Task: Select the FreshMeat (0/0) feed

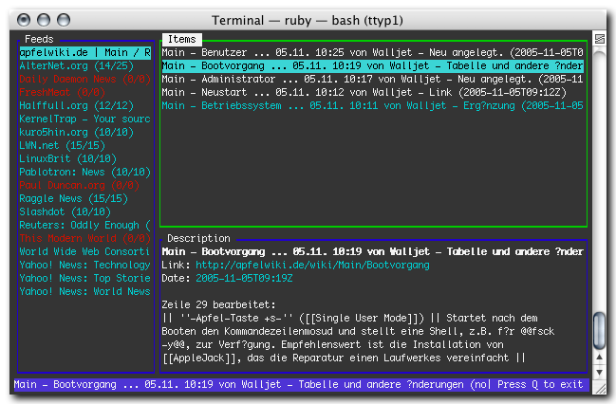Action: pyautogui.click(x=62, y=93)
